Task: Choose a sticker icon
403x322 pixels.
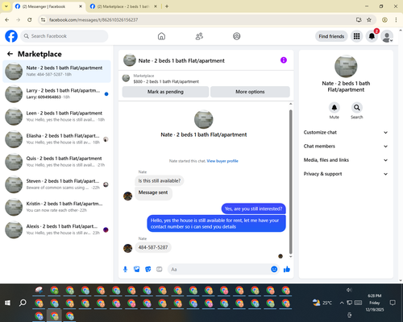Action: click(148, 269)
